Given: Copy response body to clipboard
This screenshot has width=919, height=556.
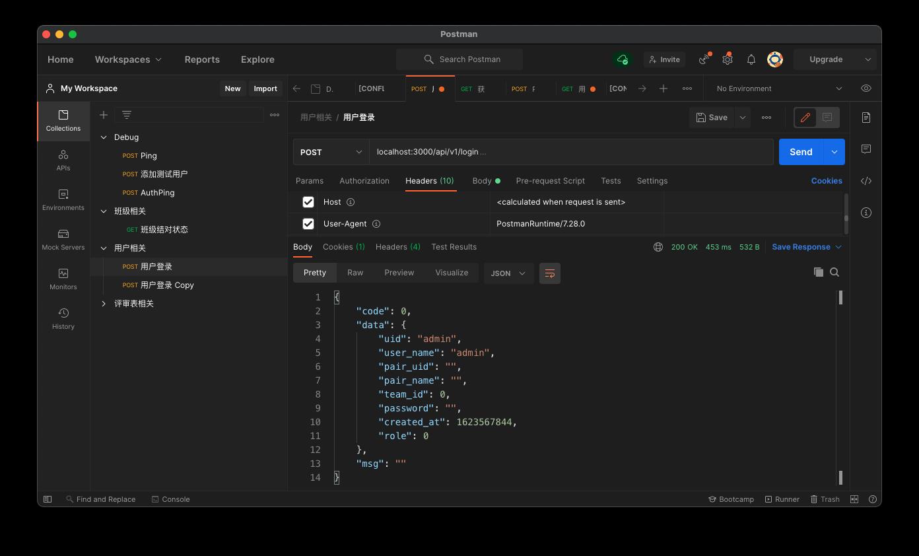Looking at the screenshot, I should 819,272.
